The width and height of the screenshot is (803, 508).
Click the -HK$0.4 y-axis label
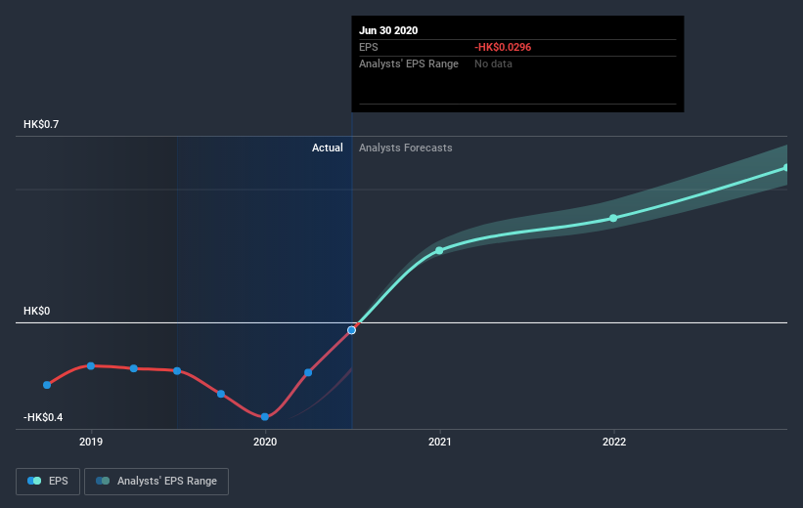point(46,417)
